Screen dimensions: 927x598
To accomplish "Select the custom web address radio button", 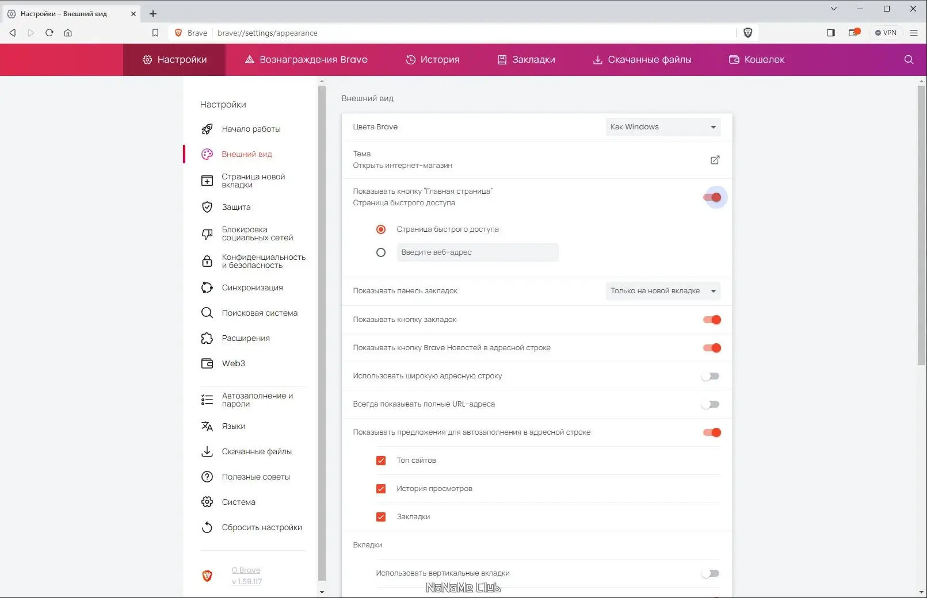I will pyautogui.click(x=381, y=252).
